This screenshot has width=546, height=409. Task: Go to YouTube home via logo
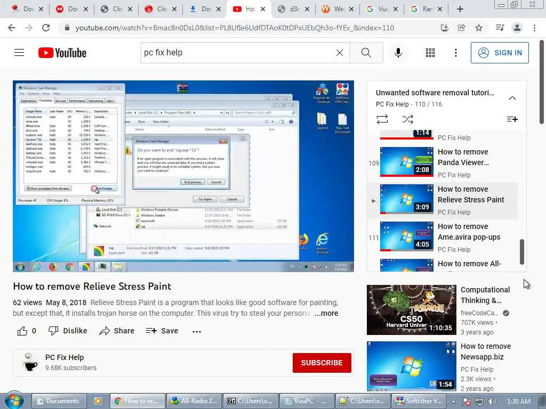[62, 53]
